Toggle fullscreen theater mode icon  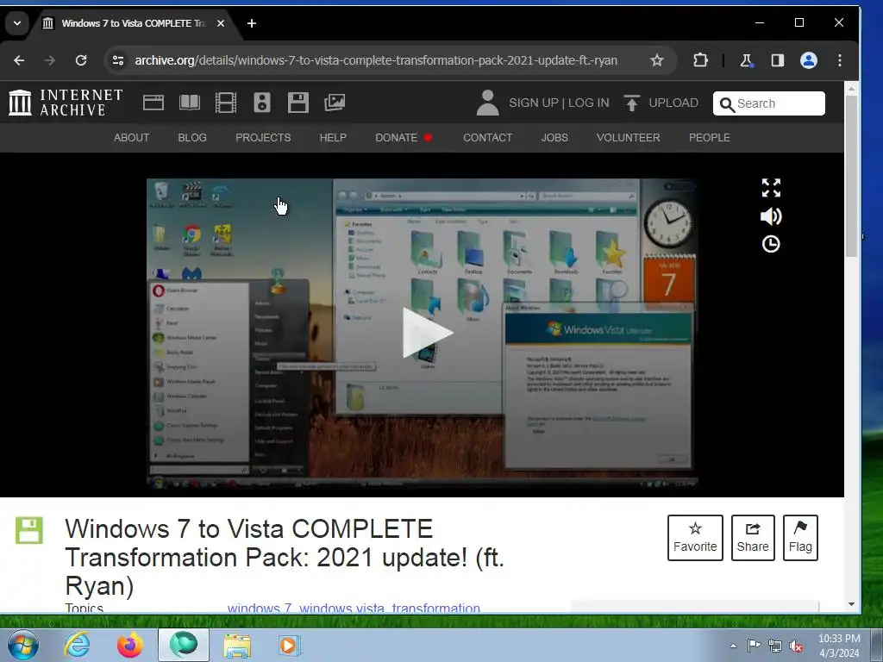[771, 188]
